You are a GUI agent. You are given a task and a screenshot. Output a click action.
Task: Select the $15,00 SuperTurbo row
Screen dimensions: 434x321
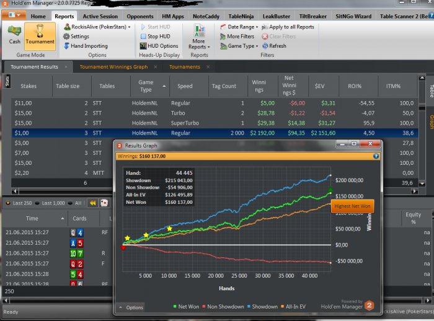pyautogui.click(x=215, y=123)
